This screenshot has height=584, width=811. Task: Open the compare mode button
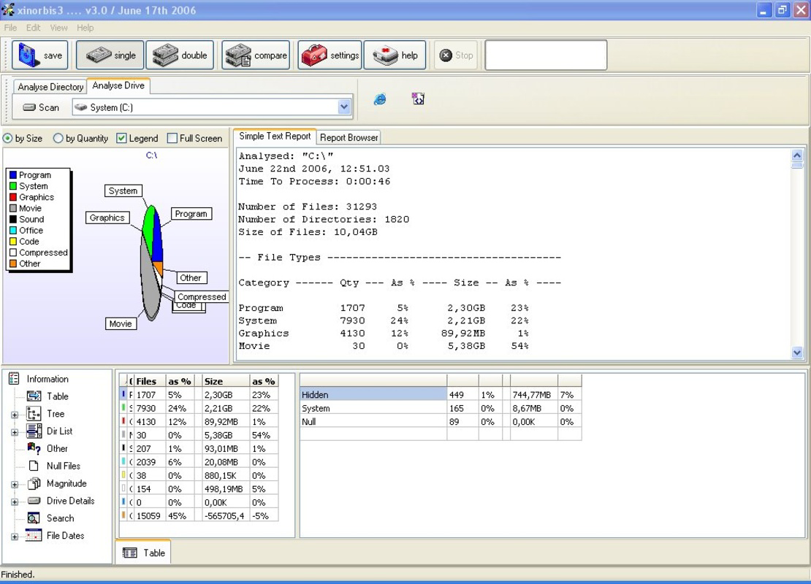256,55
